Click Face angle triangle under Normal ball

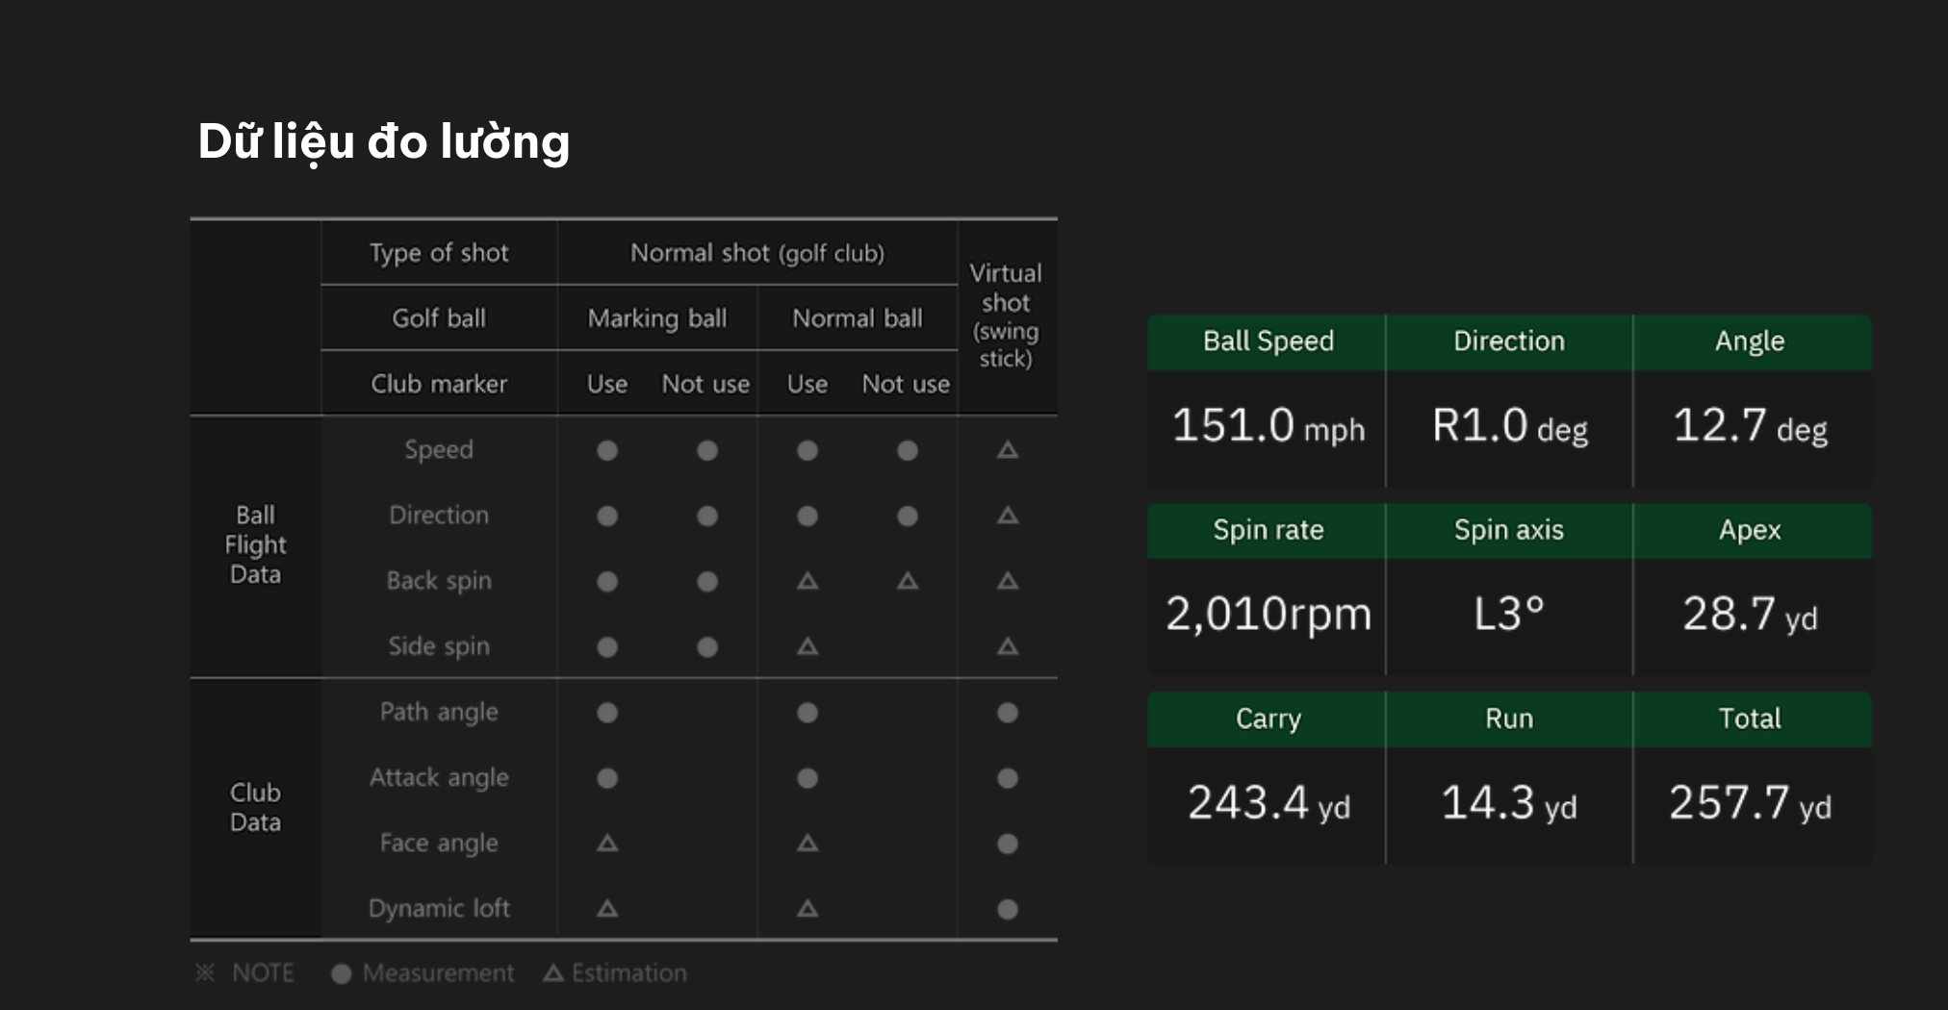tap(807, 844)
